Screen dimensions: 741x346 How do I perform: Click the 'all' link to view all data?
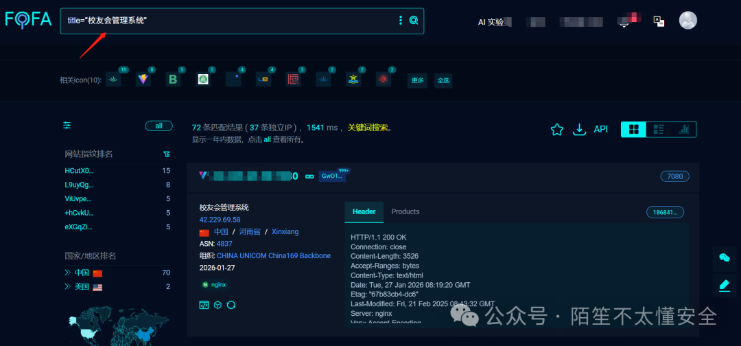pyautogui.click(x=267, y=140)
